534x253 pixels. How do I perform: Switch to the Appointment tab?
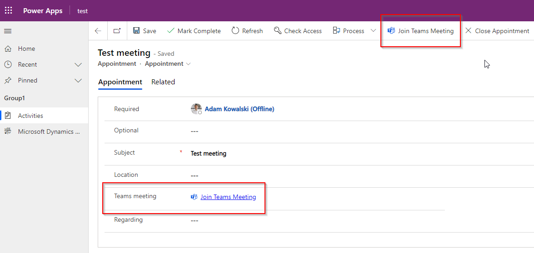120,82
